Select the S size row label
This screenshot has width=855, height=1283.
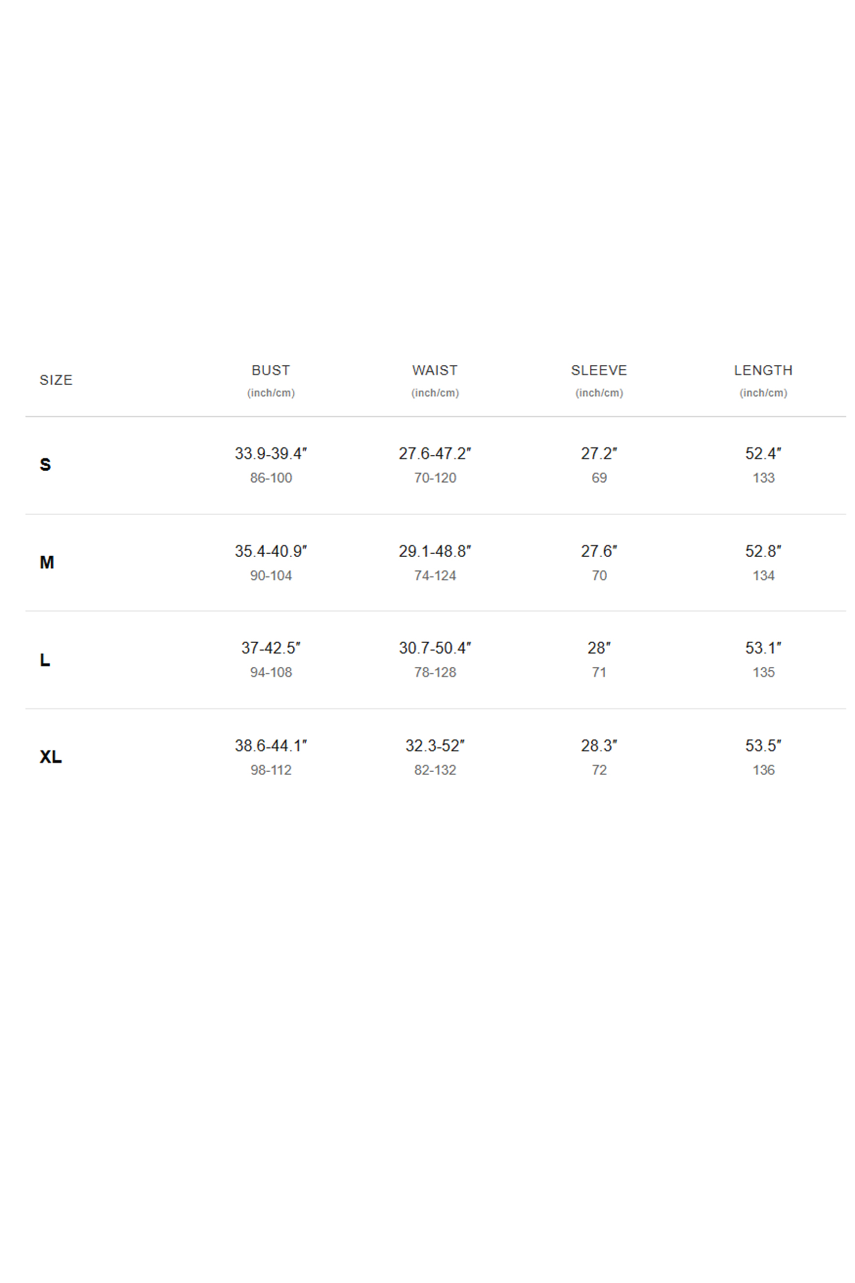45,465
